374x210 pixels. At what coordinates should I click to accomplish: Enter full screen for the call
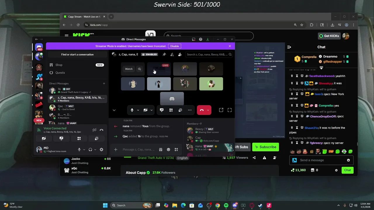(230, 110)
